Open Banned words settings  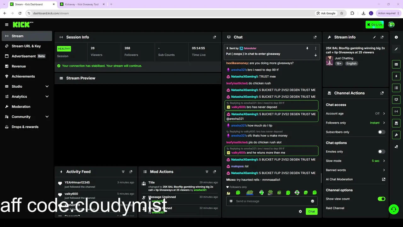355,170
